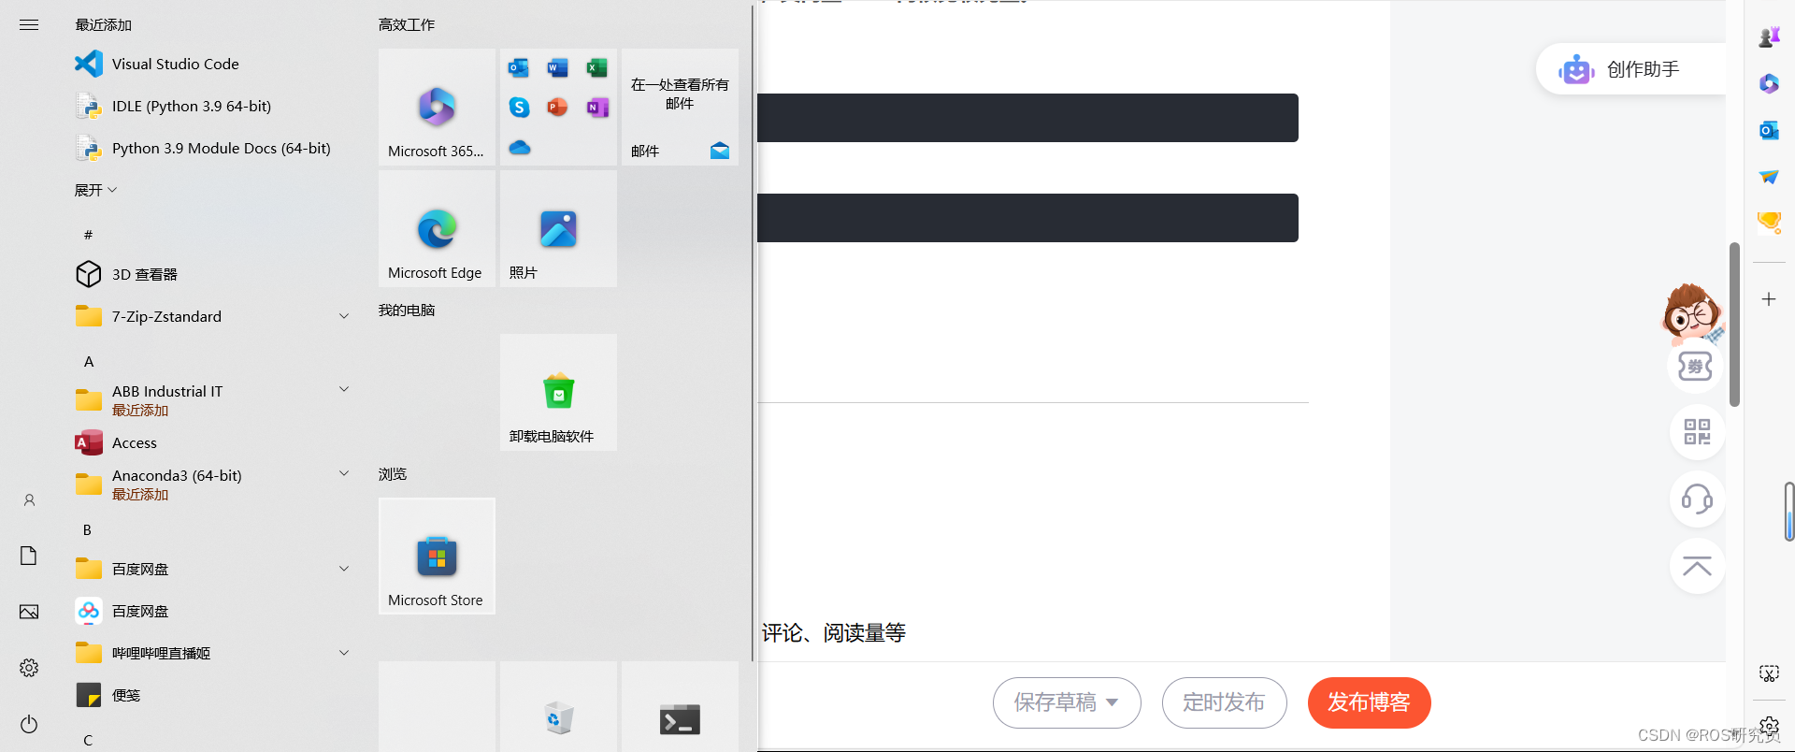
Task: Open the Microsoft Edge tile
Action: [437, 228]
